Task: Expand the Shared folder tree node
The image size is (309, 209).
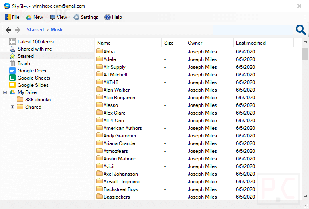Action: [12, 107]
